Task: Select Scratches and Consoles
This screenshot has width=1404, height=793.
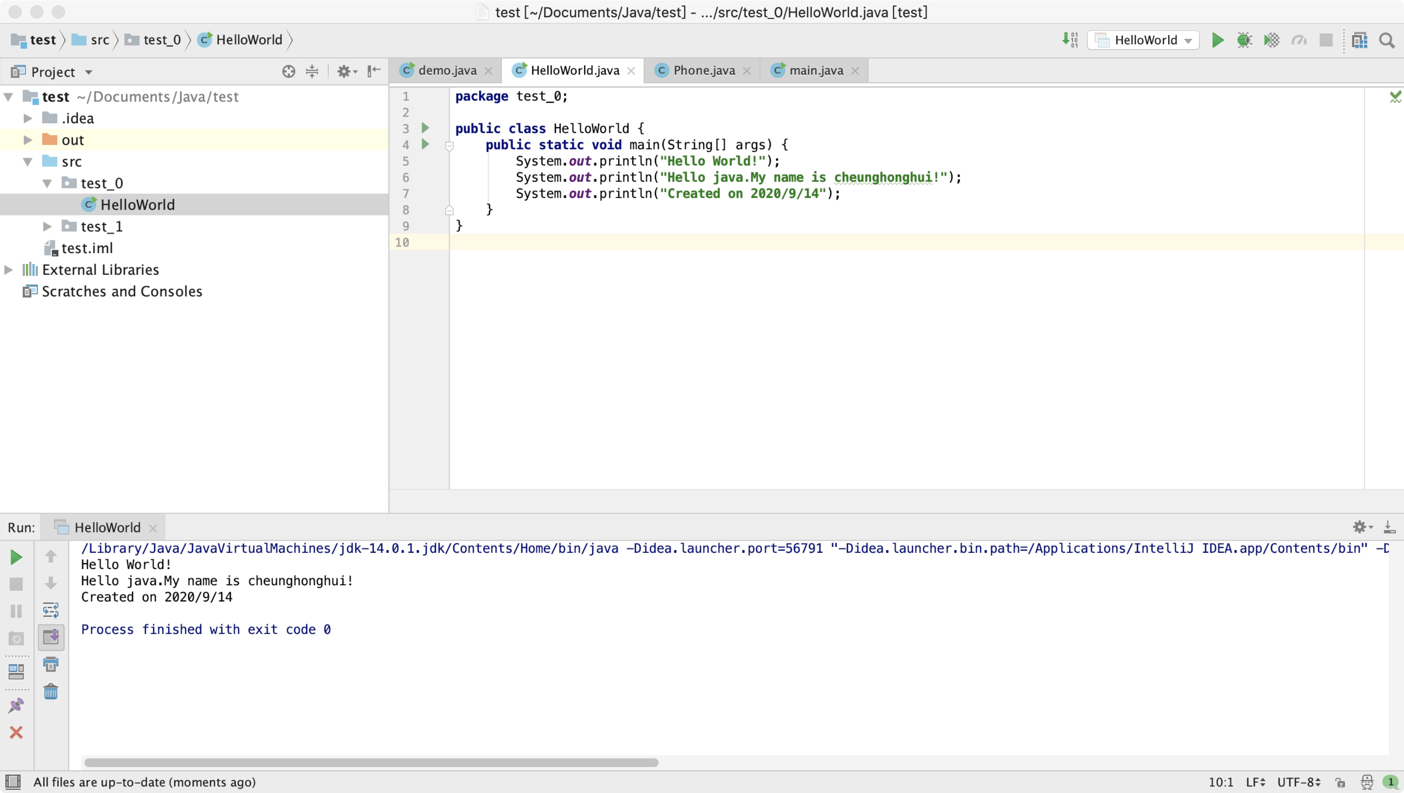Action: click(194, 292)
